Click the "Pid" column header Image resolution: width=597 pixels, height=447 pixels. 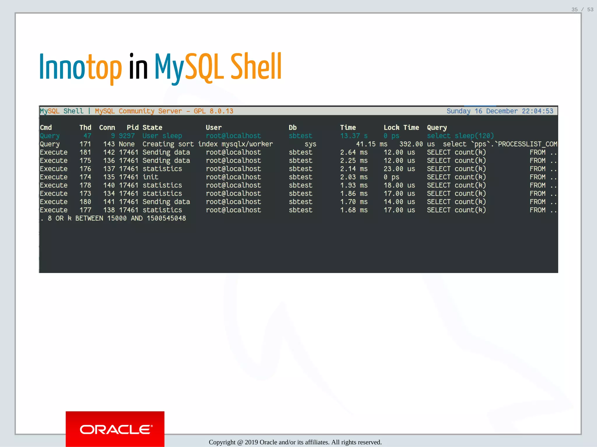click(x=133, y=127)
